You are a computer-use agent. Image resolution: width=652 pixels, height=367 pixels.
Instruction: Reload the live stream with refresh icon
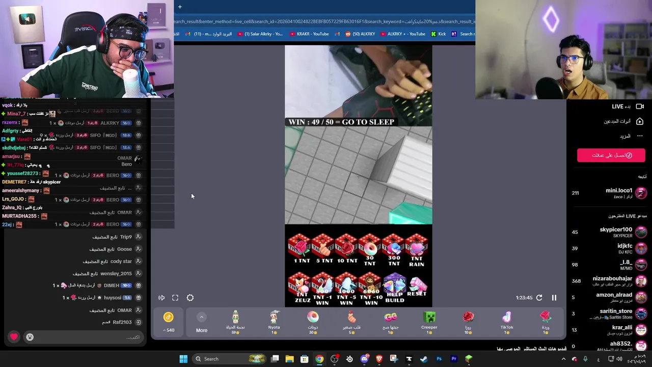pyautogui.click(x=539, y=298)
